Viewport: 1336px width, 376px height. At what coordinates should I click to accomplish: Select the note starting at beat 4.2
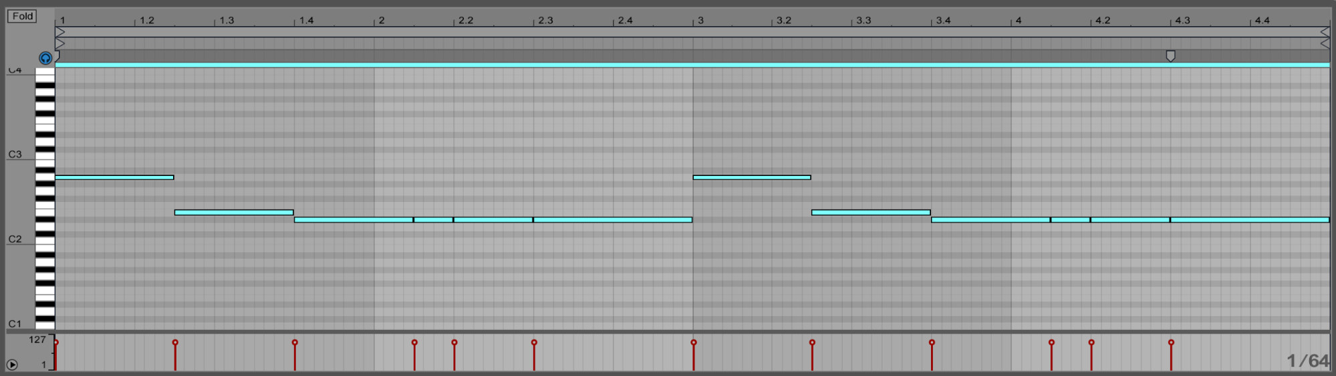click(x=1130, y=220)
